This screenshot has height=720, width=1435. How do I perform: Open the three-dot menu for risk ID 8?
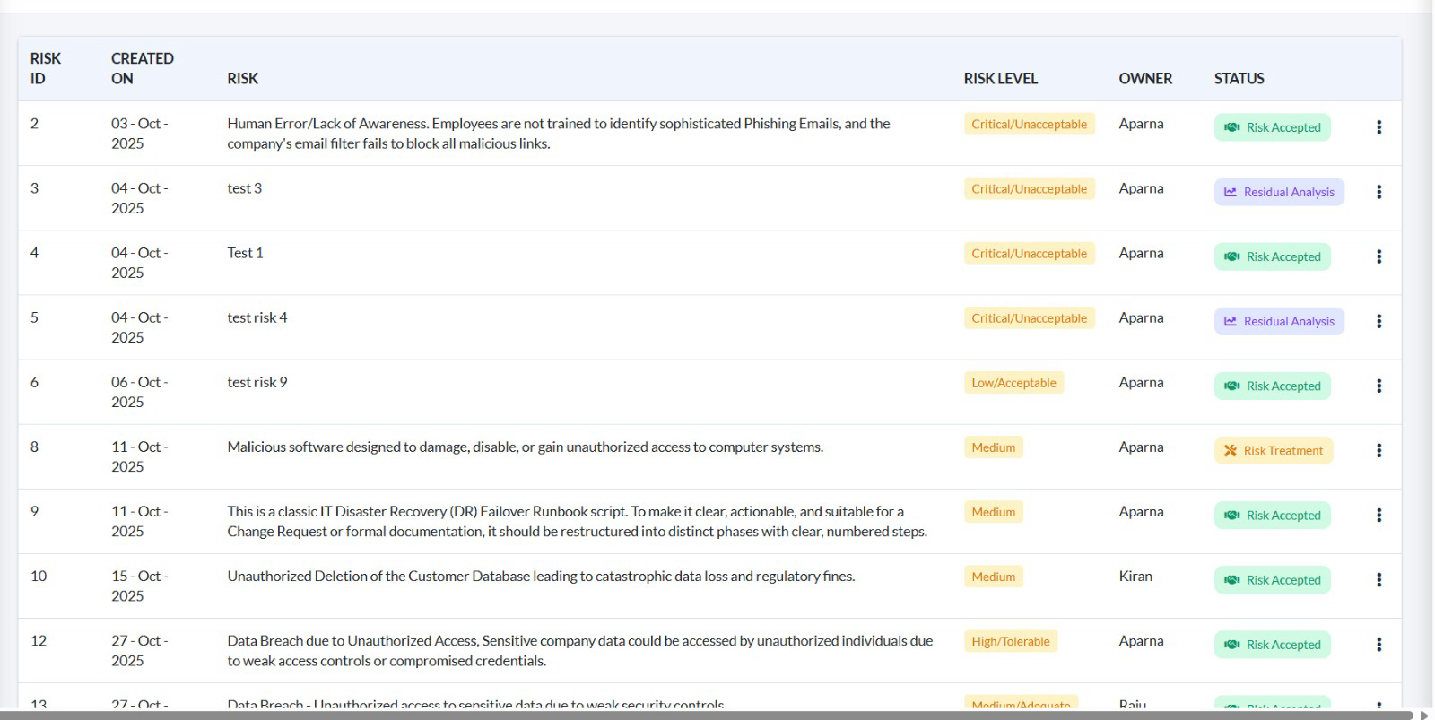[1378, 450]
